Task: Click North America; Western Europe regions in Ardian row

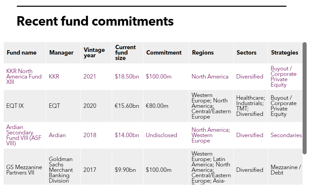Action: (x=211, y=135)
